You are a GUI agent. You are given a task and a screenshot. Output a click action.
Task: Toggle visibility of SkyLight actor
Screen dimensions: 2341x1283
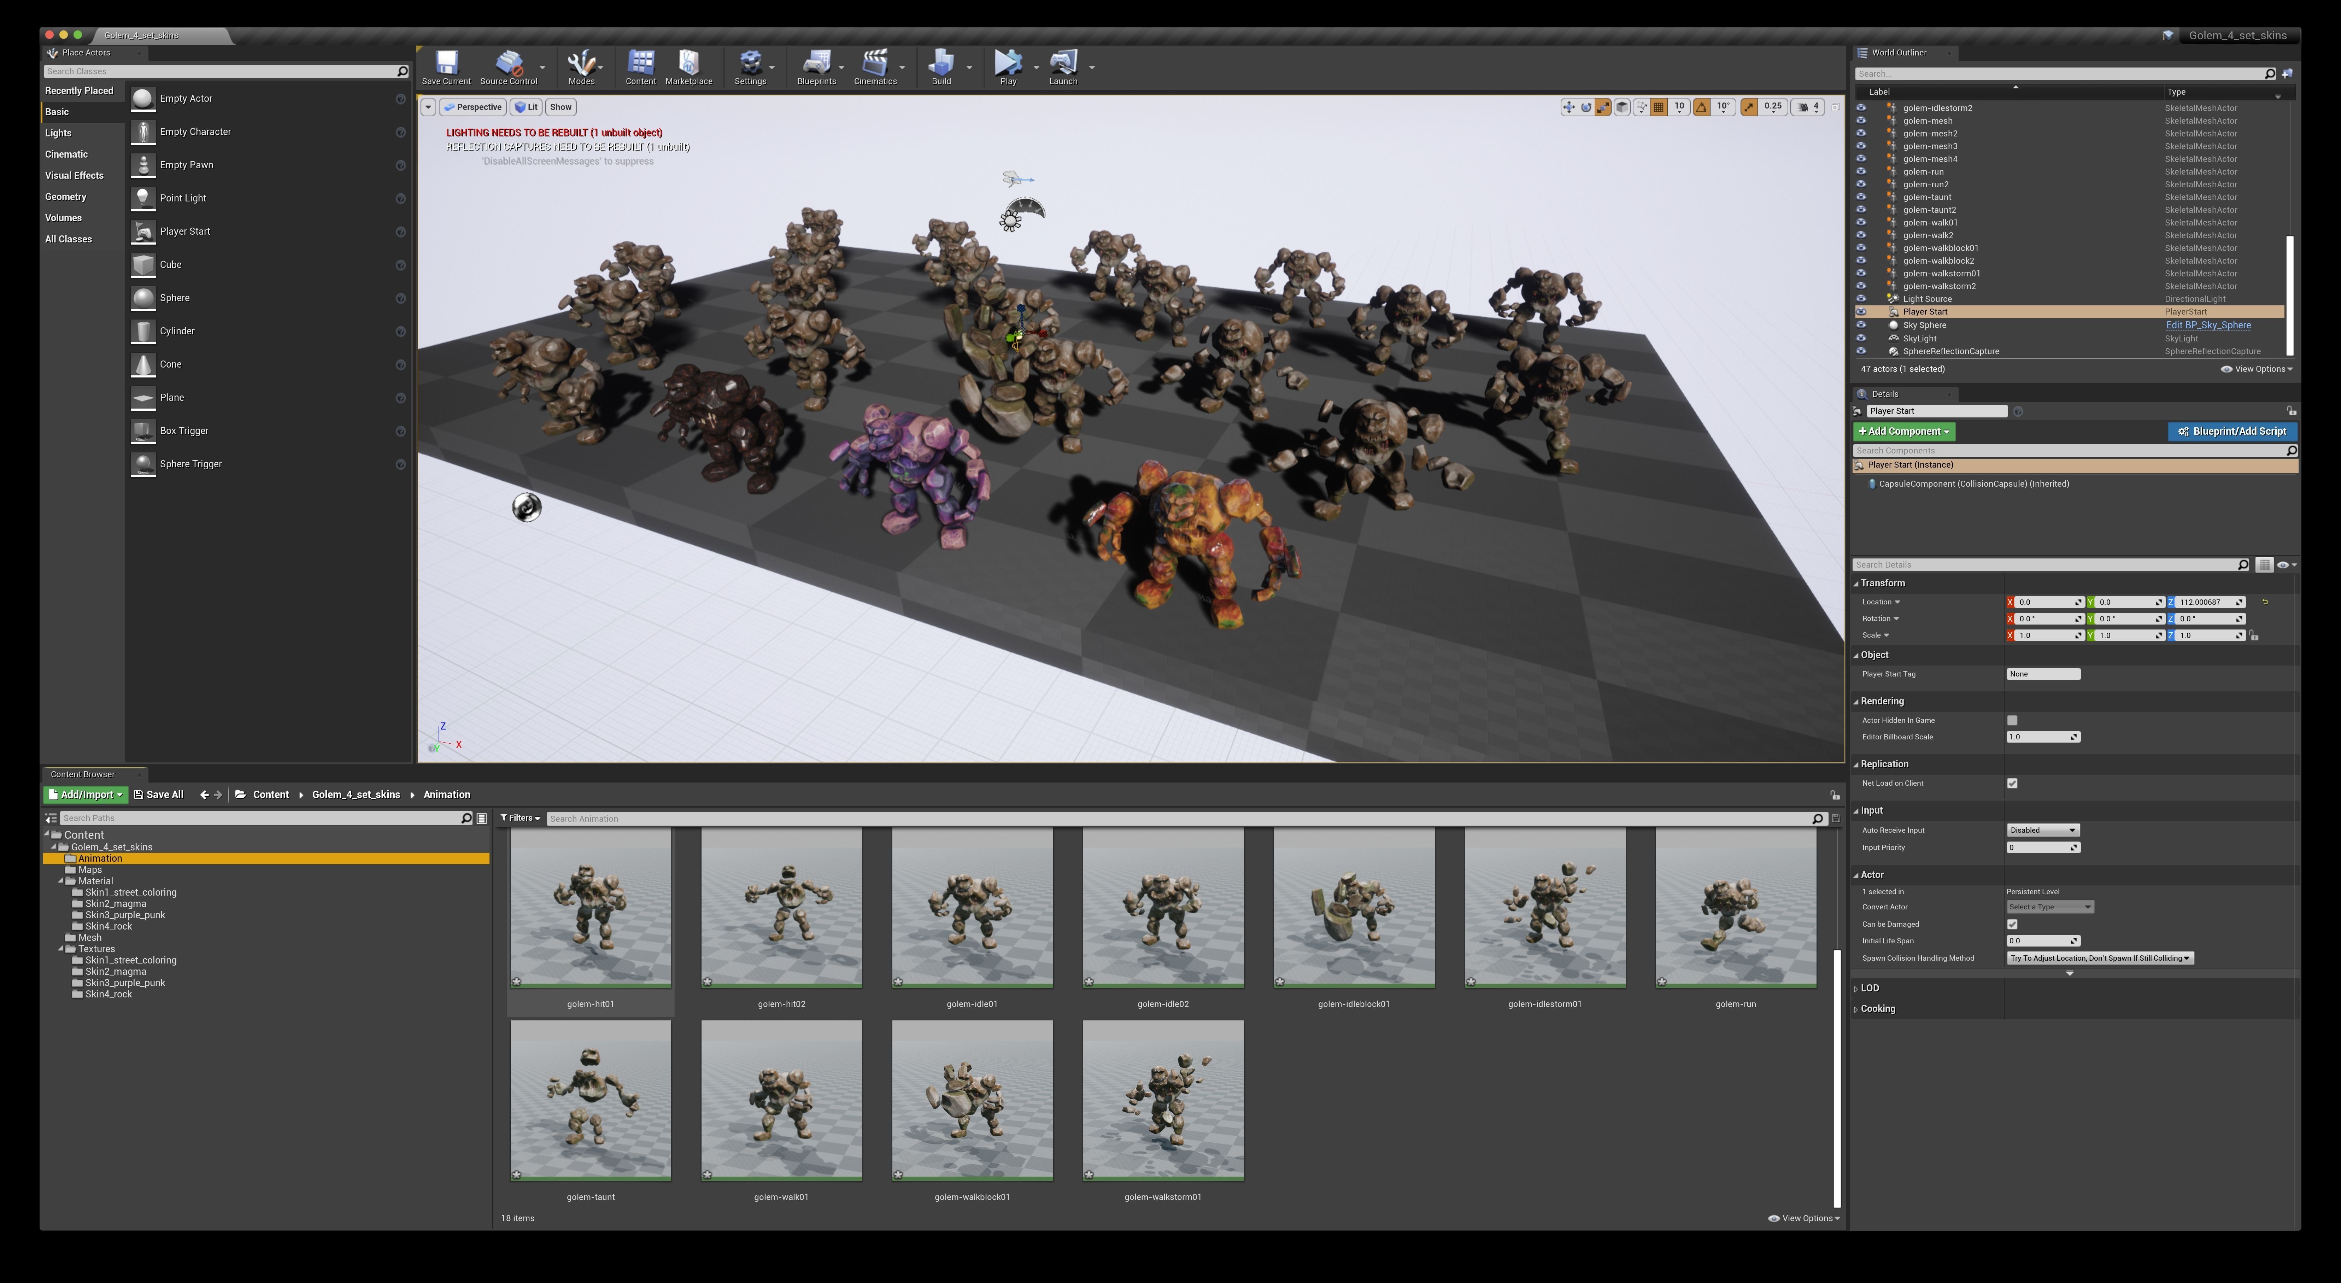point(1861,339)
